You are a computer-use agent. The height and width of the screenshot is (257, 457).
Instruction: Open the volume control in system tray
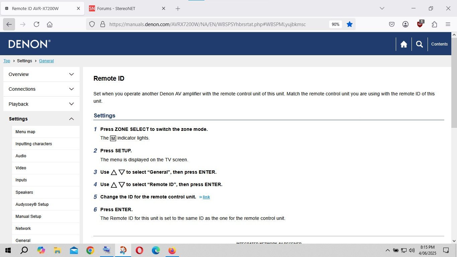[x=412, y=250]
